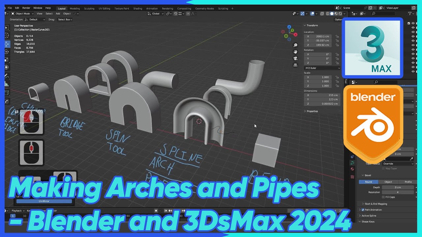Click the Bevel Resolution value field
Viewport: 422px width, 237px height.
[398, 192]
